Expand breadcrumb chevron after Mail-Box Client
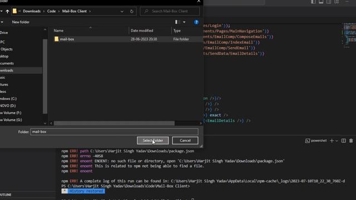The width and height of the screenshot is (356, 200). click(x=90, y=11)
